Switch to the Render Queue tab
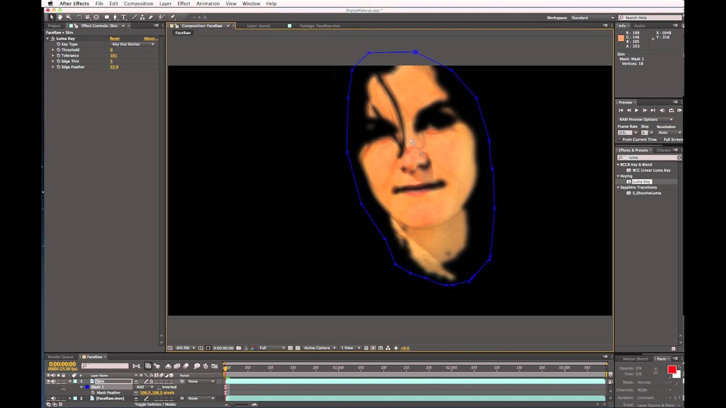Image resolution: width=726 pixels, height=408 pixels. coord(61,357)
